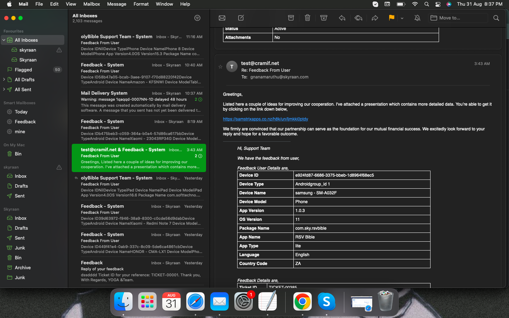Viewport: 509px width, 318px height.
Task: Open Siri from the menu bar
Action: coord(449,4)
